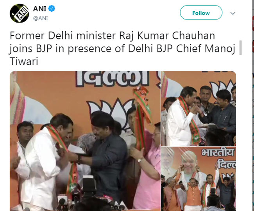
Task: Click the blue verified badge beside ANI
Action: [x=52, y=9]
